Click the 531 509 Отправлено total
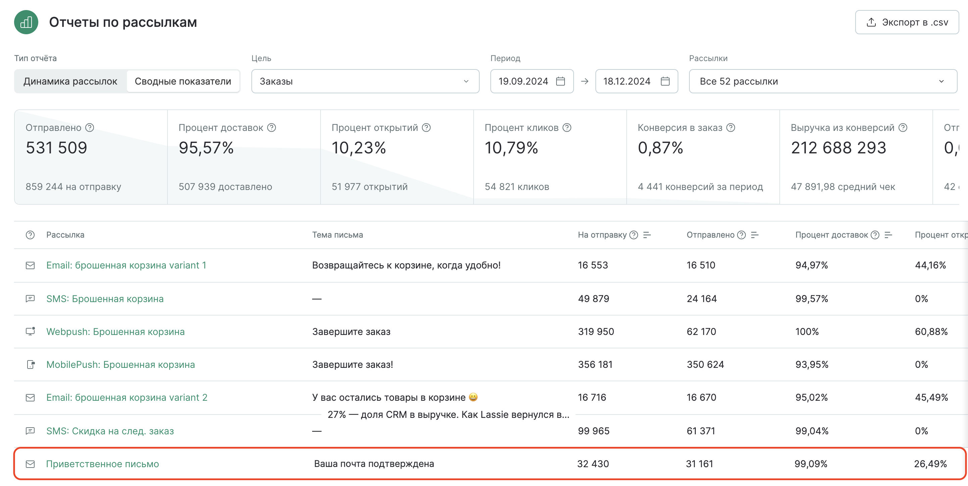This screenshot has height=486, width=968. click(56, 148)
